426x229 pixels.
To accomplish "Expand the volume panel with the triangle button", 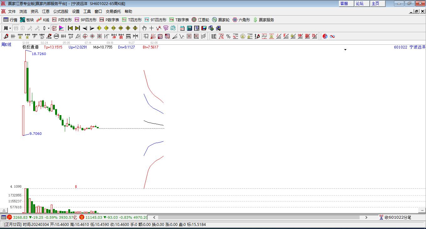I will tap(4, 210).
